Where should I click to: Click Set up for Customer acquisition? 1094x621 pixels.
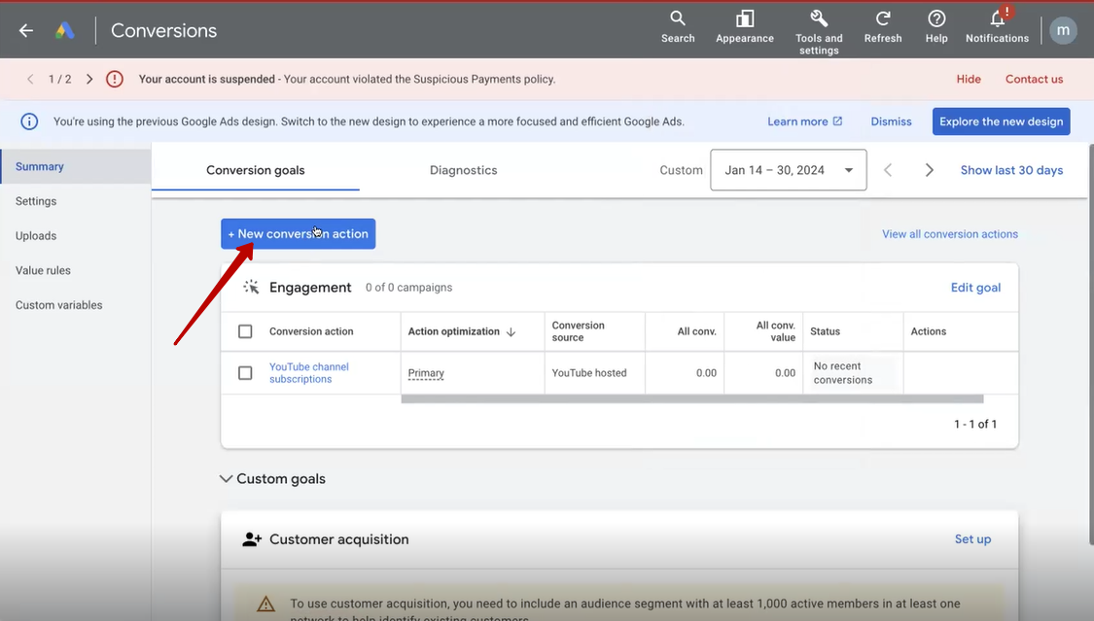(972, 539)
